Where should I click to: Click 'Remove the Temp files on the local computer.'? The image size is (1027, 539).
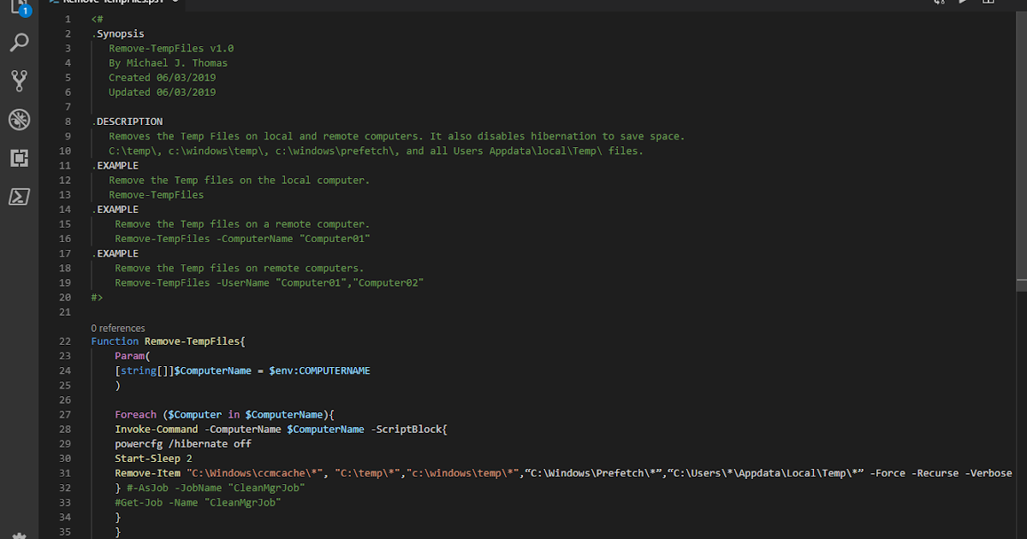click(x=239, y=181)
